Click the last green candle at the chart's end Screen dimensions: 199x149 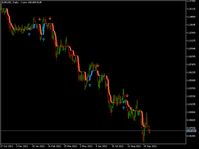point(150,131)
